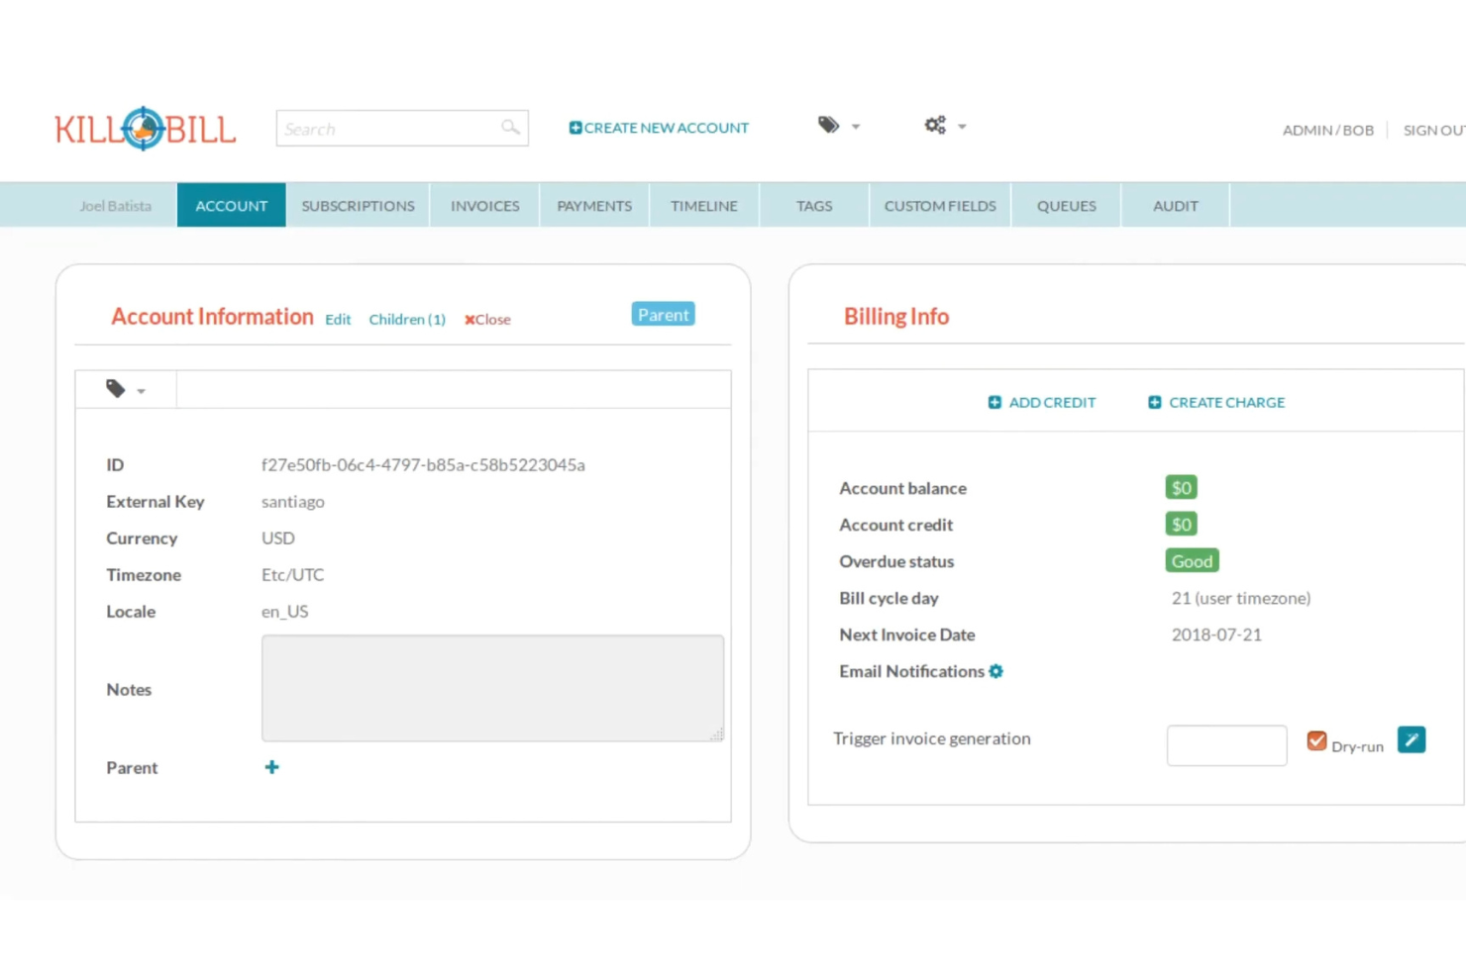This screenshot has height=977, width=1466.
Task: Click the Add Credit plus icon
Action: click(x=995, y=403)
